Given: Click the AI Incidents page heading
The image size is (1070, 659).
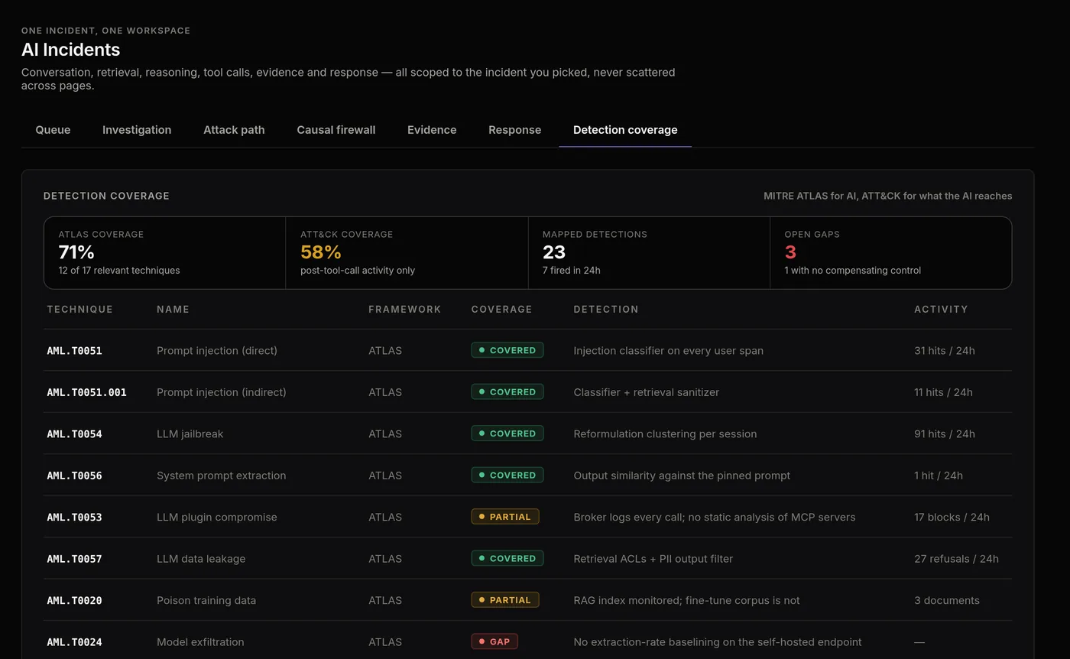Looking at the screenshot, I should point(70,50).
